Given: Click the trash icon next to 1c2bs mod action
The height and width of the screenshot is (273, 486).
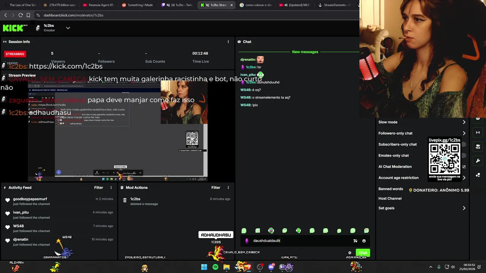Looking at the screenshot, I should [125, 200].
